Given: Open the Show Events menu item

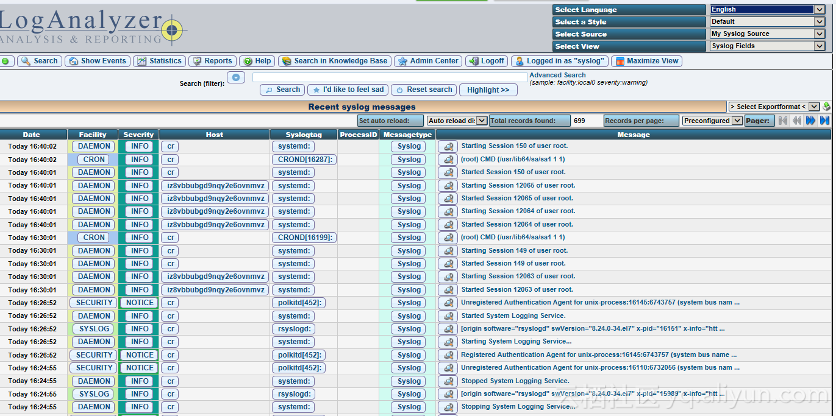Looking at the screenshot, I should [98, 61].
